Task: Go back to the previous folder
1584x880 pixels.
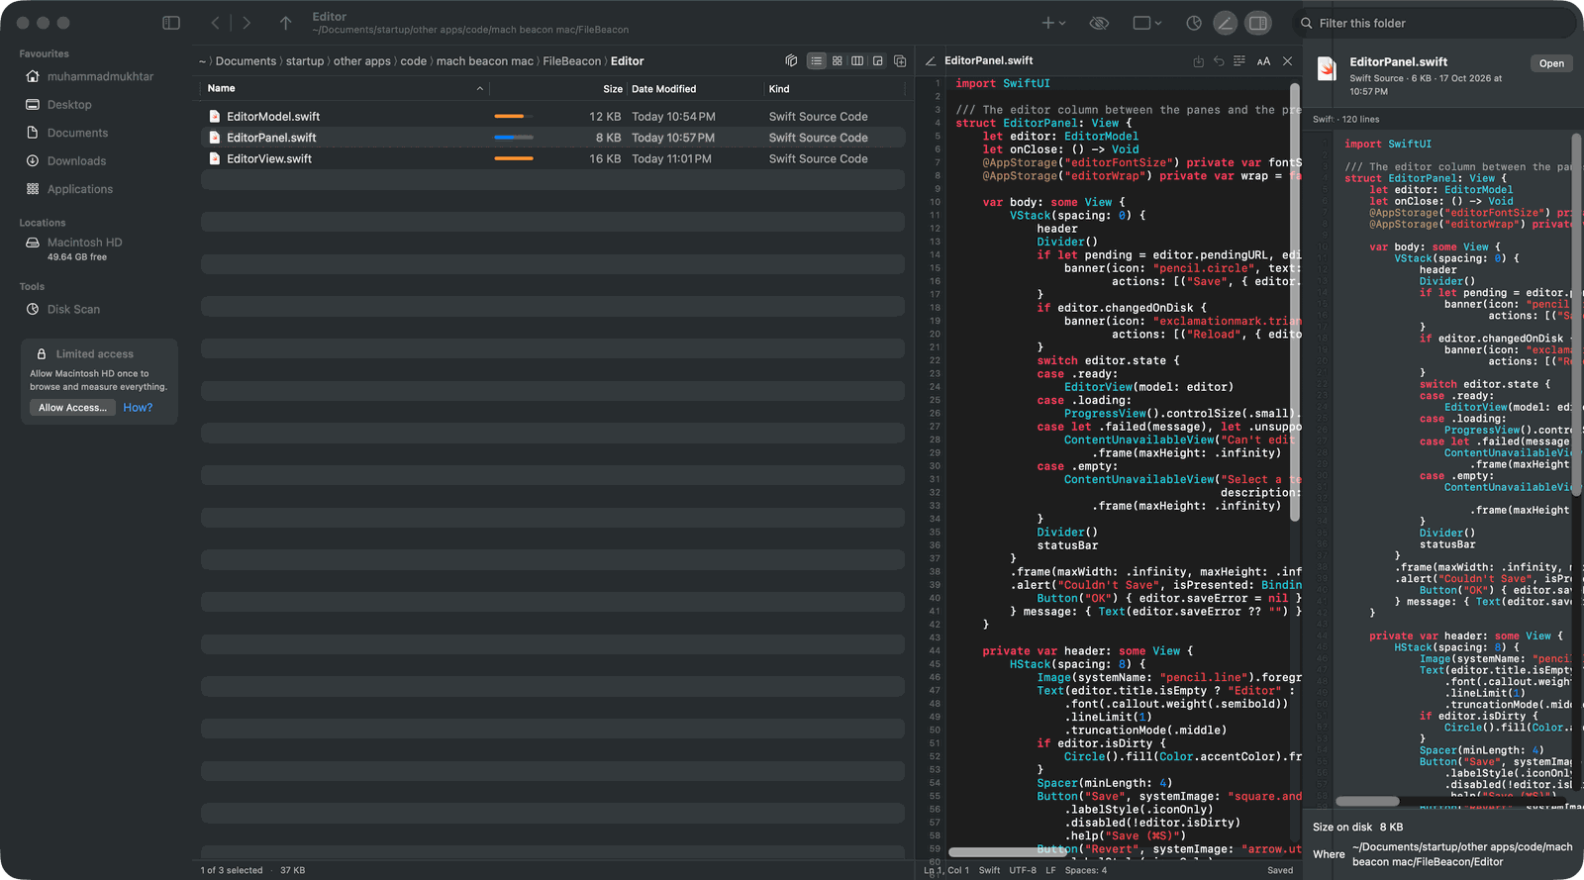Action: [216, 23]
